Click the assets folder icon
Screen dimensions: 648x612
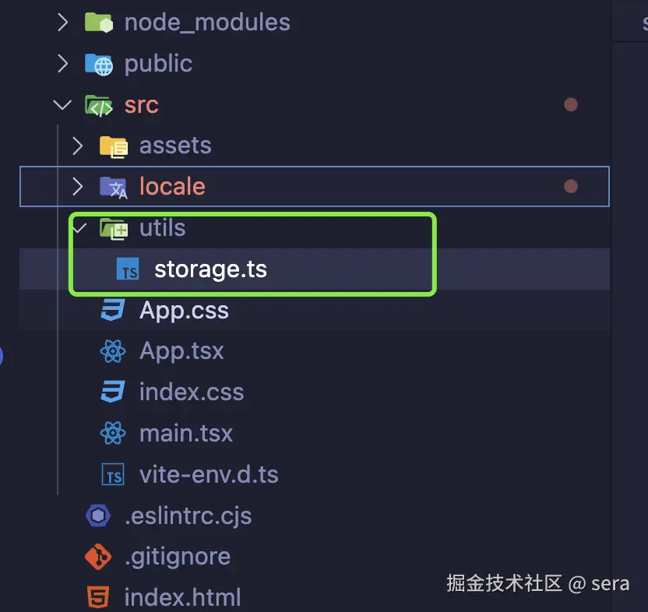(114, 146)
